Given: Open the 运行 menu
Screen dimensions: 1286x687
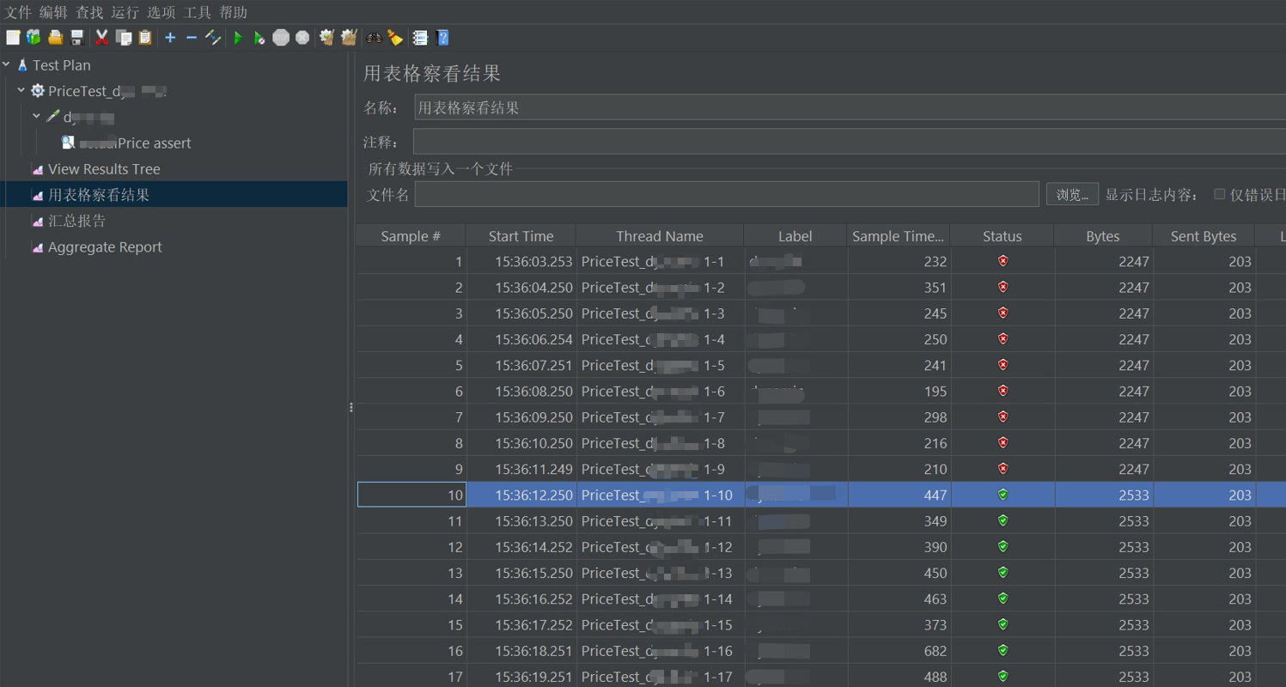Looking at the screenshot, I should coord(125,12).
